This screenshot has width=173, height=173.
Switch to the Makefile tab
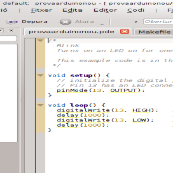(x=154, y=32)
